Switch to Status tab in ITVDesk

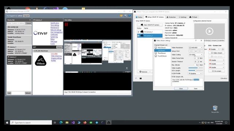[139, 17]
